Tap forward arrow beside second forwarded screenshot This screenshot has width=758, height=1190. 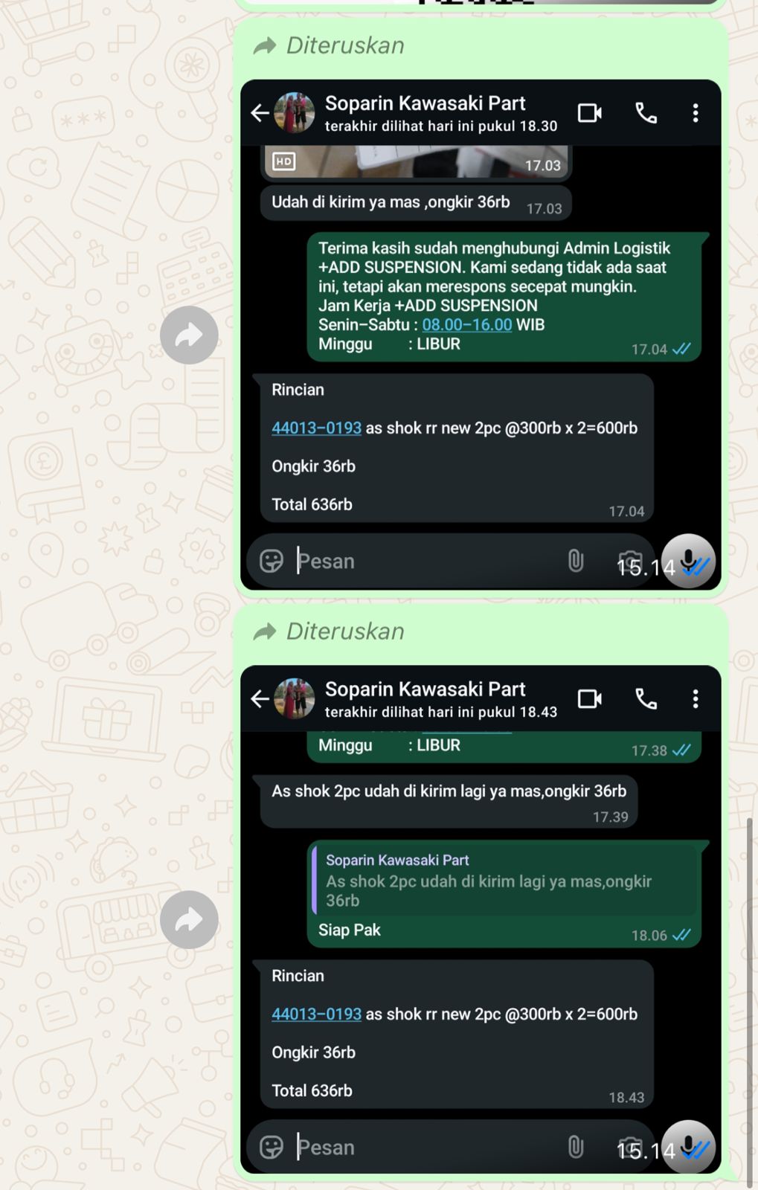(x=189, y=920)
